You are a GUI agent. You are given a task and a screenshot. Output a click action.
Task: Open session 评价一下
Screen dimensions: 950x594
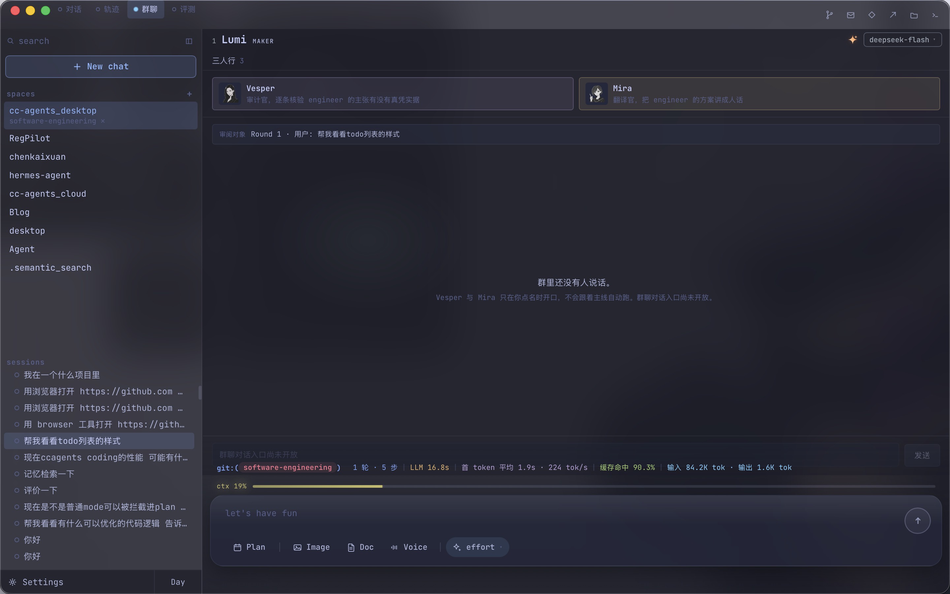coord(99,490)
